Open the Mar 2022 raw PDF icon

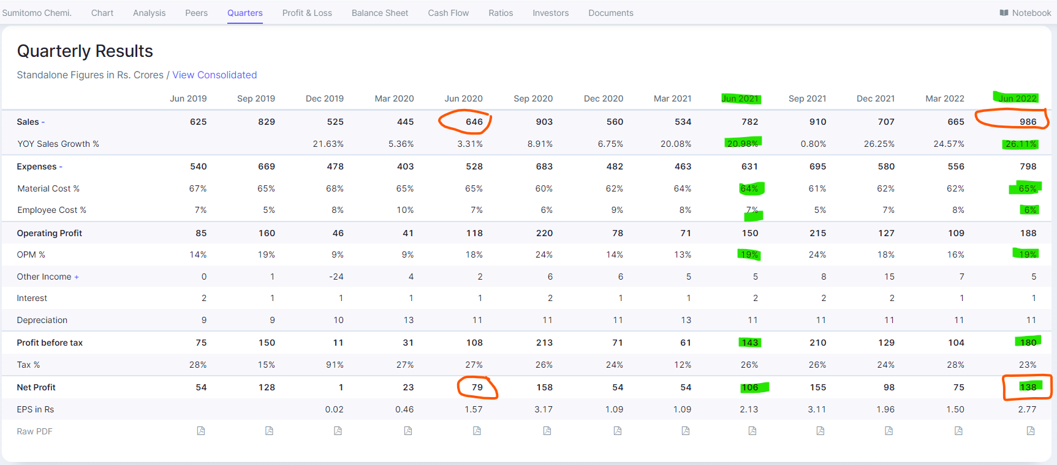coord(958,431)
